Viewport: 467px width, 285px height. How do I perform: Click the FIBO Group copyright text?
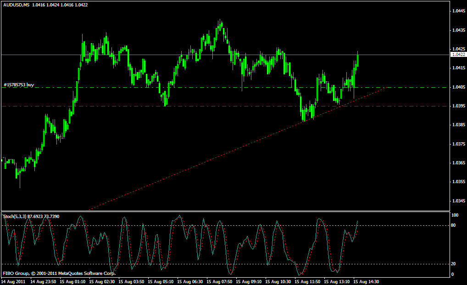[59, 274]
